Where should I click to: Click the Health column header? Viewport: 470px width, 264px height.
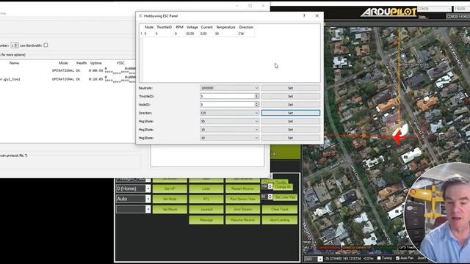tap(82, 63)
